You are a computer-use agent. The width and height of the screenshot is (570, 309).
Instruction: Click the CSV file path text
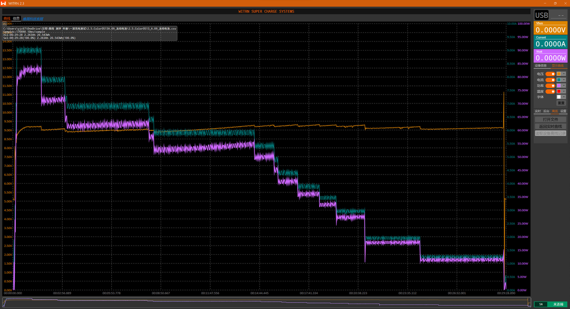tap(90, 28)
